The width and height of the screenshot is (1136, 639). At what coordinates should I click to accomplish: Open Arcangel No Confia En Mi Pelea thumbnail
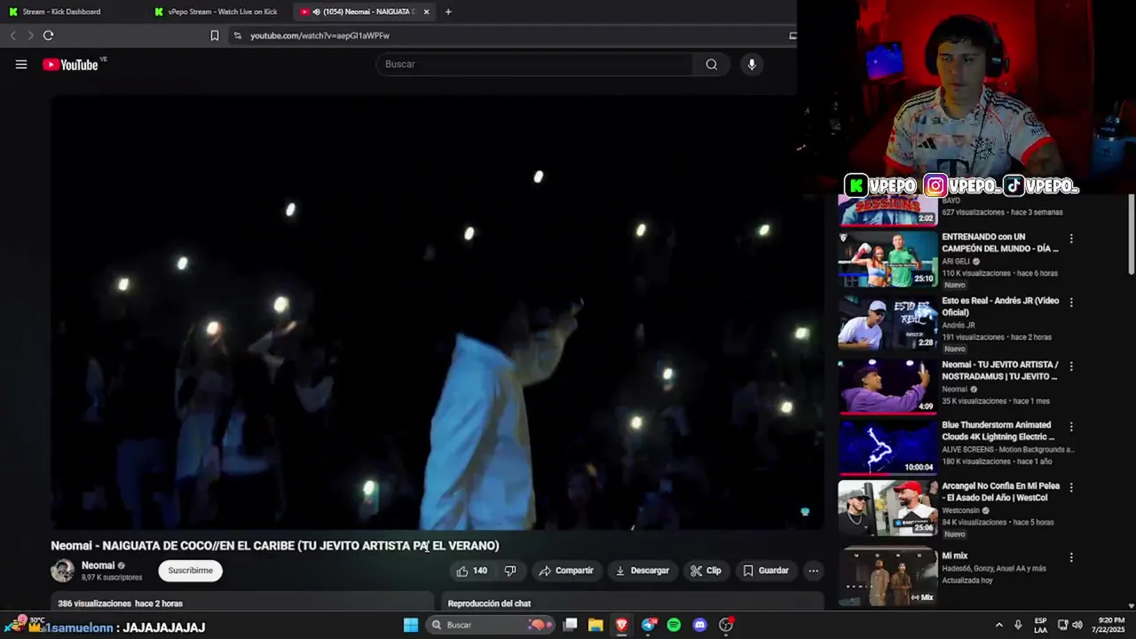[887, 509]
